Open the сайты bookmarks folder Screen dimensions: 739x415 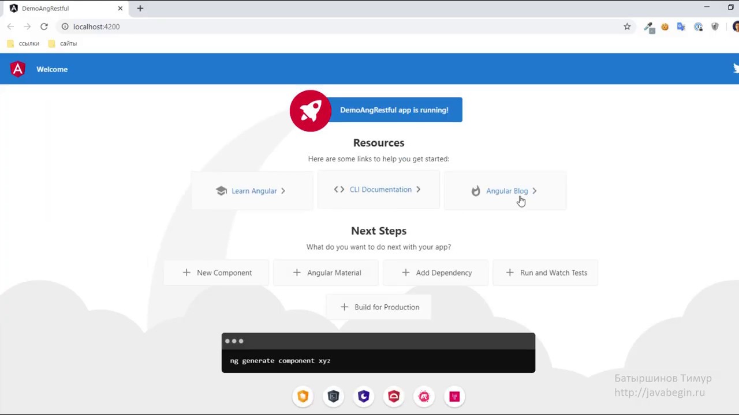click(63, 43)
